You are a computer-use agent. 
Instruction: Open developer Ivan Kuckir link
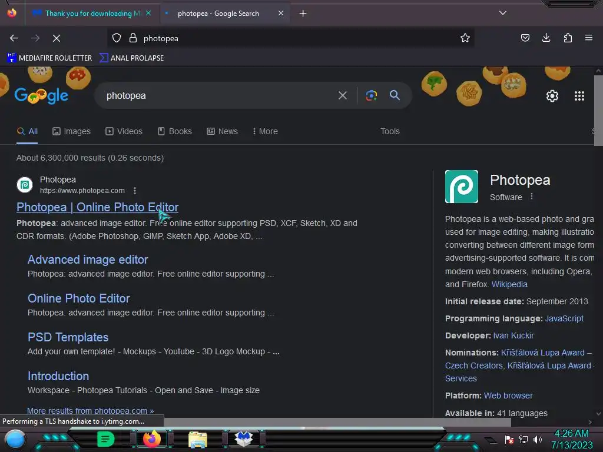513,335
